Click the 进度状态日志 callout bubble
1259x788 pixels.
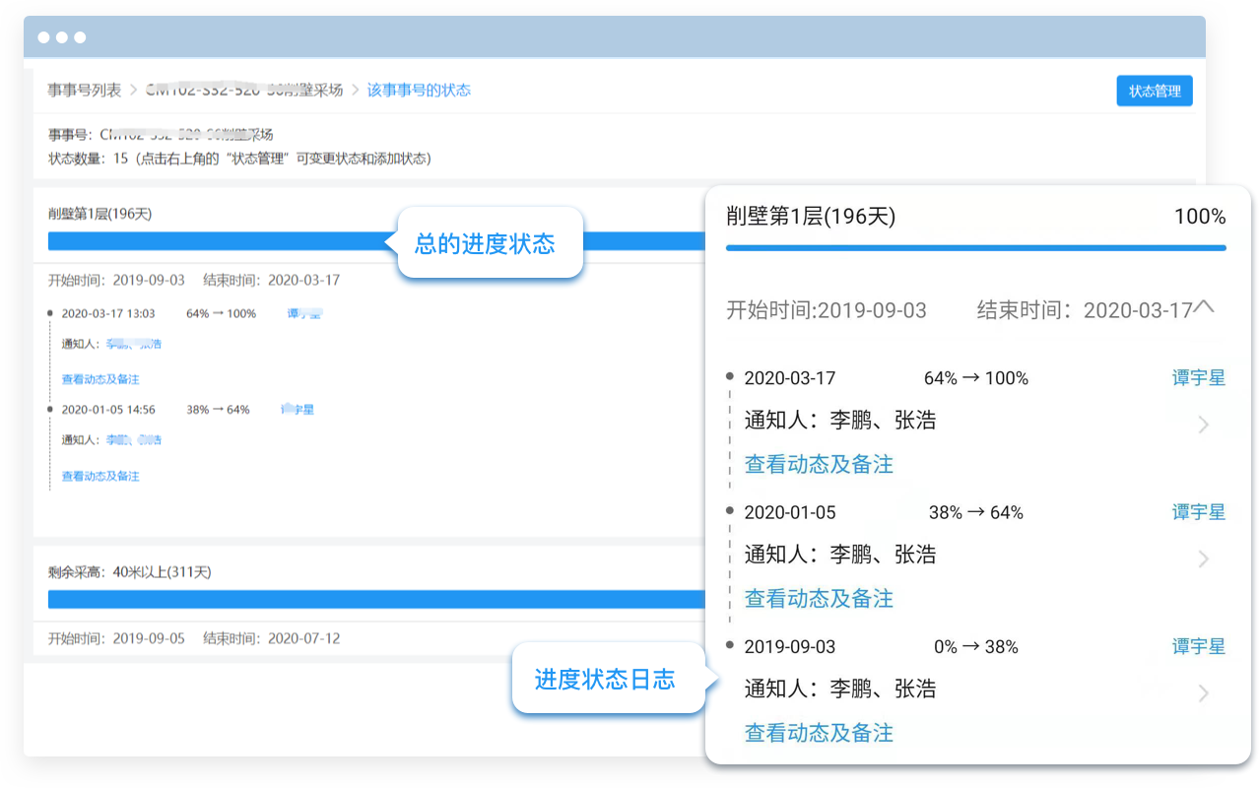(x=605, y=680)
